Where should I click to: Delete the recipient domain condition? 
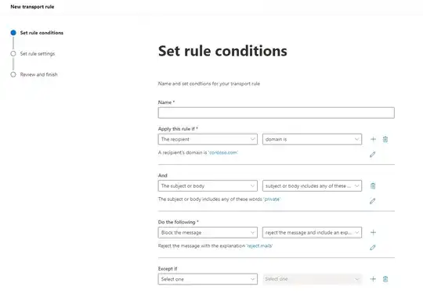click(385, 139)
